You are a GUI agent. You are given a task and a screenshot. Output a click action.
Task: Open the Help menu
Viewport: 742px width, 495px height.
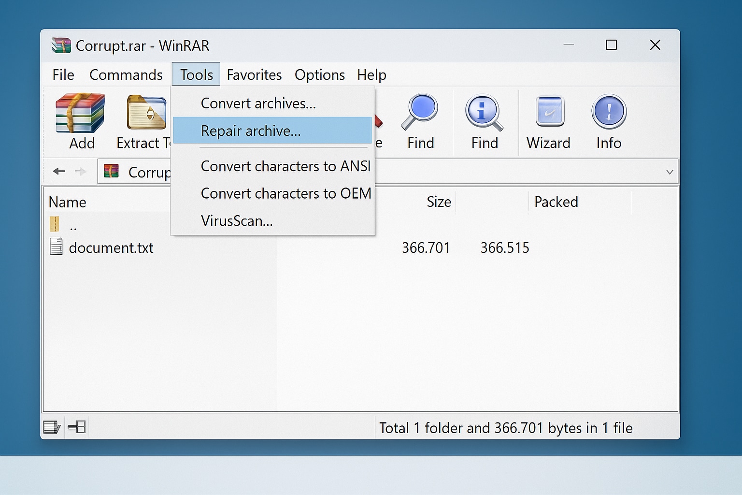371,75
